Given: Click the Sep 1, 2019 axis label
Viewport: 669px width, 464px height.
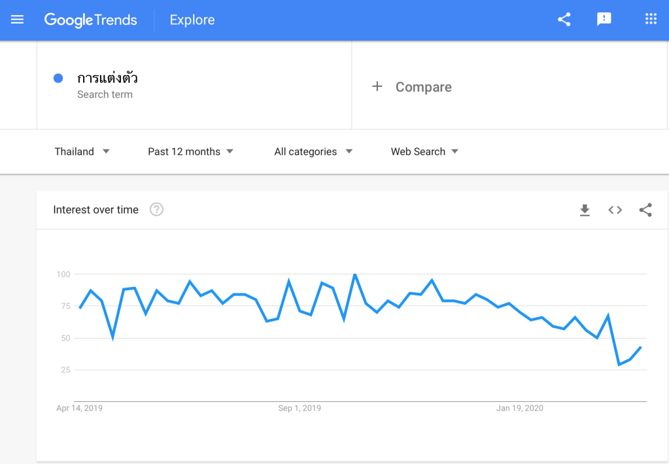Looking at the screenshot, I should [300, 408].
